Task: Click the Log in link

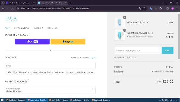Action: pyautogui.click(x=92, y=57)
